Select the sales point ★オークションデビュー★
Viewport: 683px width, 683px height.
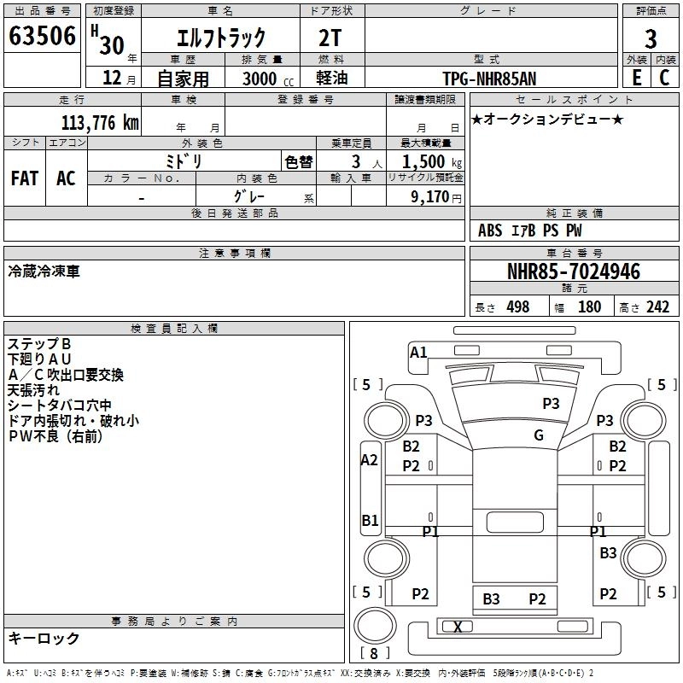click(x=547, y=119)
